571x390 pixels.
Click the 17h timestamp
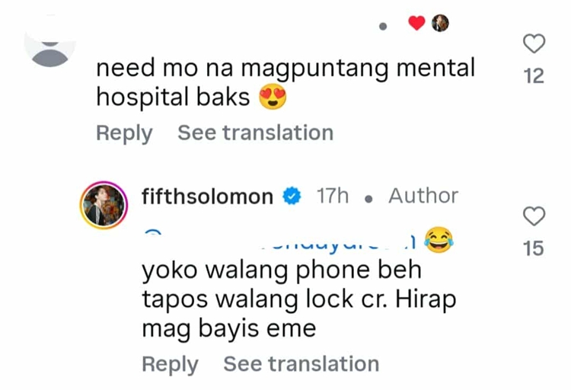point(333,196)
